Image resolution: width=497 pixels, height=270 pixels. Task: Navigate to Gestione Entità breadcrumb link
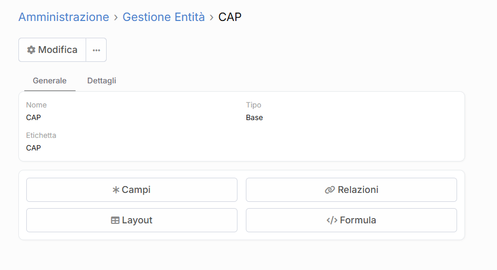(x=163, y=17)
